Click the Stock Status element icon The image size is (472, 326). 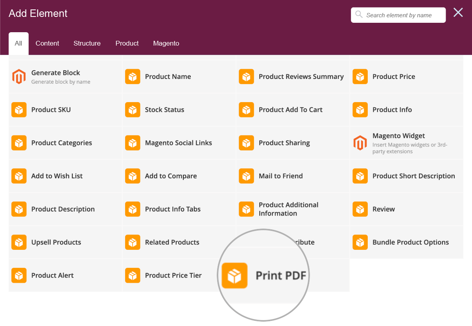point(133,110)
